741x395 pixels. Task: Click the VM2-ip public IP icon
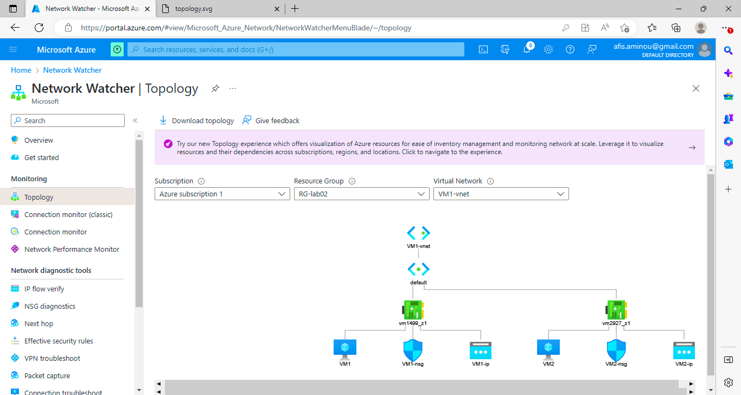[x=683, y=350]
